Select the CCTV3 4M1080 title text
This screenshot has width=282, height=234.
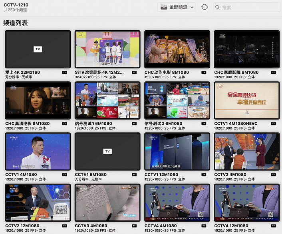pos(91,226)
